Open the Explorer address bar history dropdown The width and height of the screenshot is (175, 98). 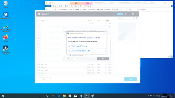[x=127, y=10]
